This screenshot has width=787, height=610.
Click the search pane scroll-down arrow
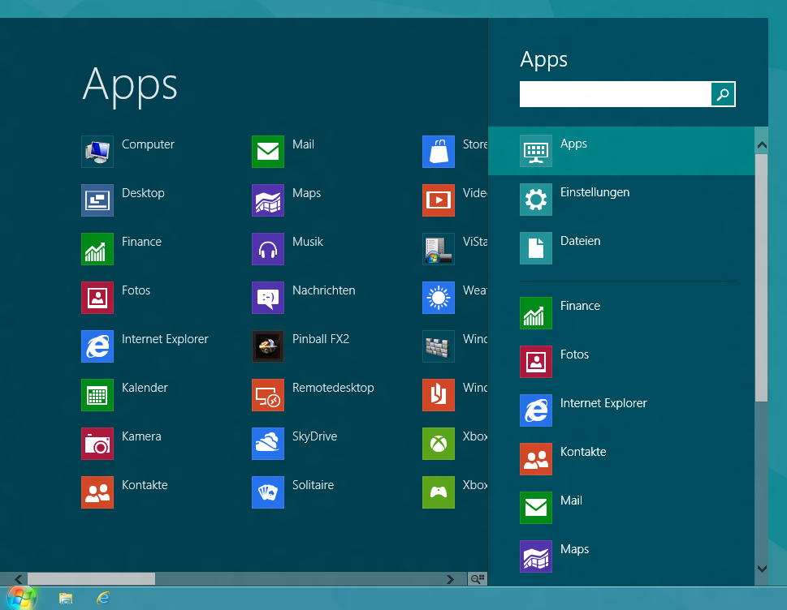[761, 569]
